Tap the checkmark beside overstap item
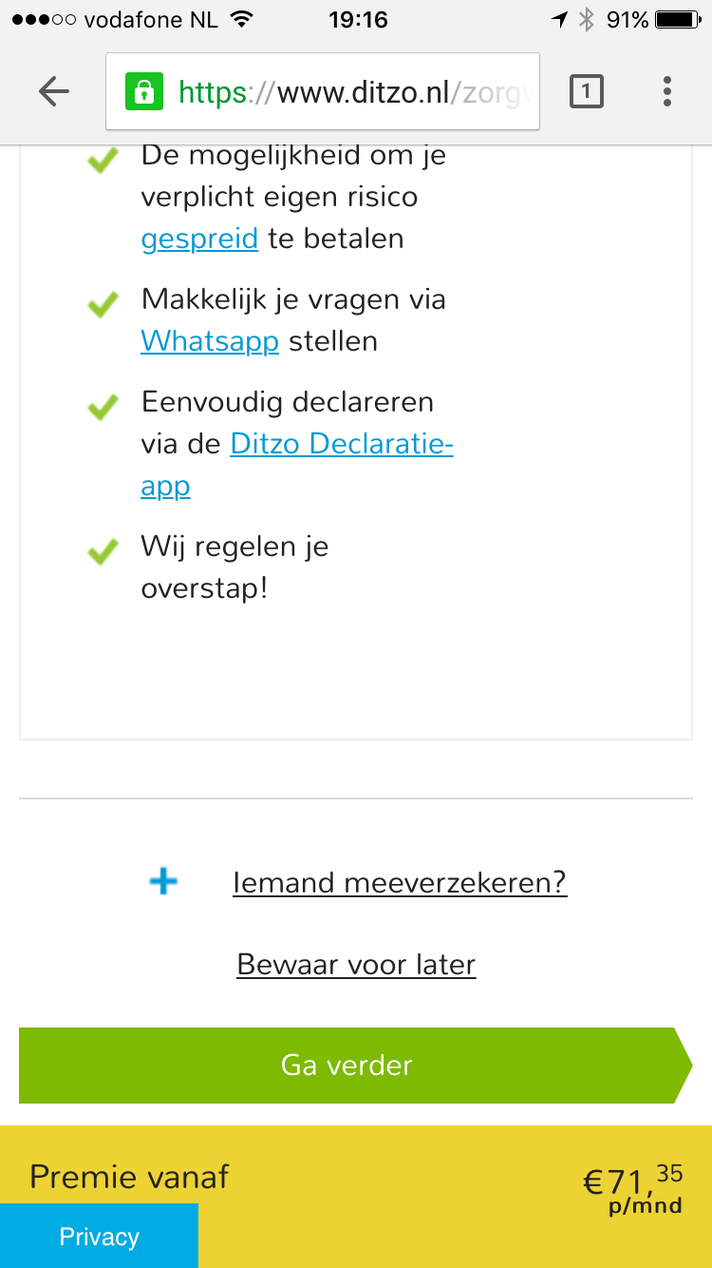The image size is (712, 1268). pos(103,552)
